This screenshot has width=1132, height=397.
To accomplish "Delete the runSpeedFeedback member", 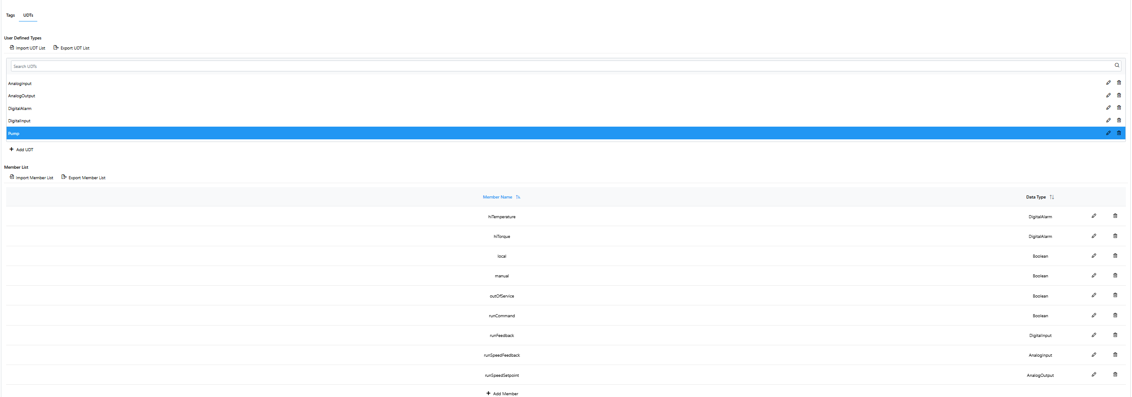I will [x=1115, y=355].
